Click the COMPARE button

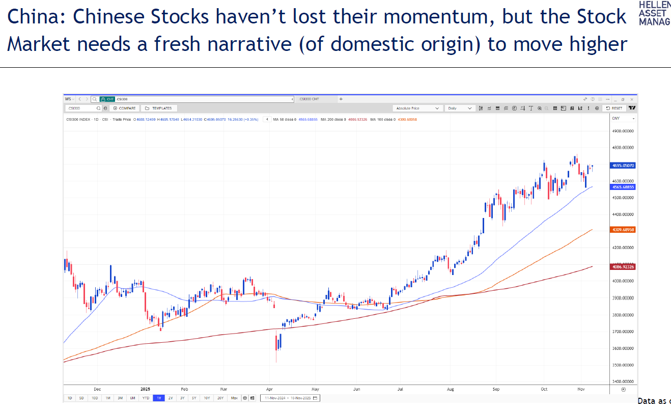tap(125, 108)
